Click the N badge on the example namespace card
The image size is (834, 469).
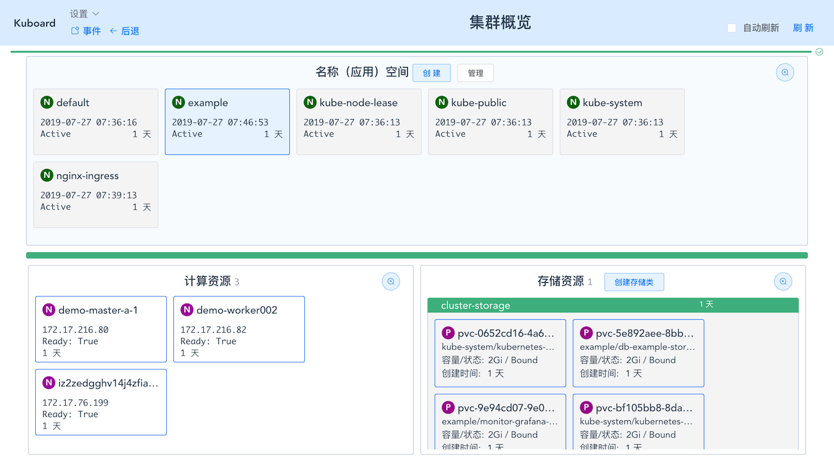[178, 102]
